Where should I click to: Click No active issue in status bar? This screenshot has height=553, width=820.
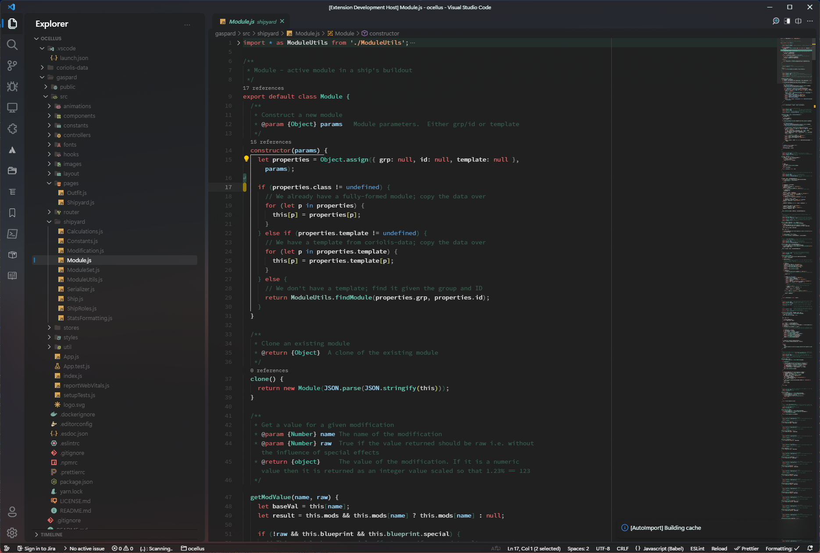[x=84, y=548]
